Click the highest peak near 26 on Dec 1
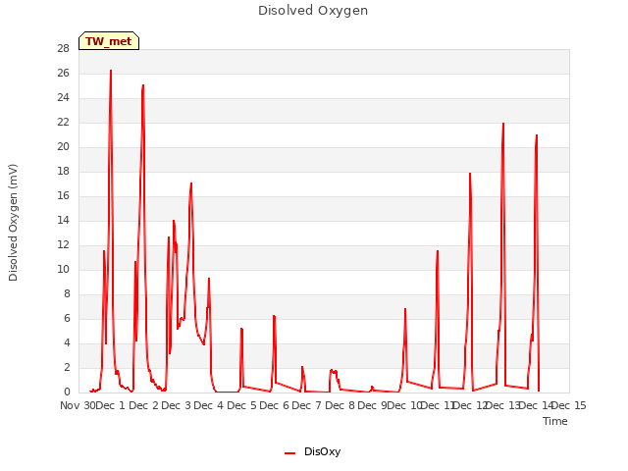Viewport: 628px width, 471px height. 111,71
